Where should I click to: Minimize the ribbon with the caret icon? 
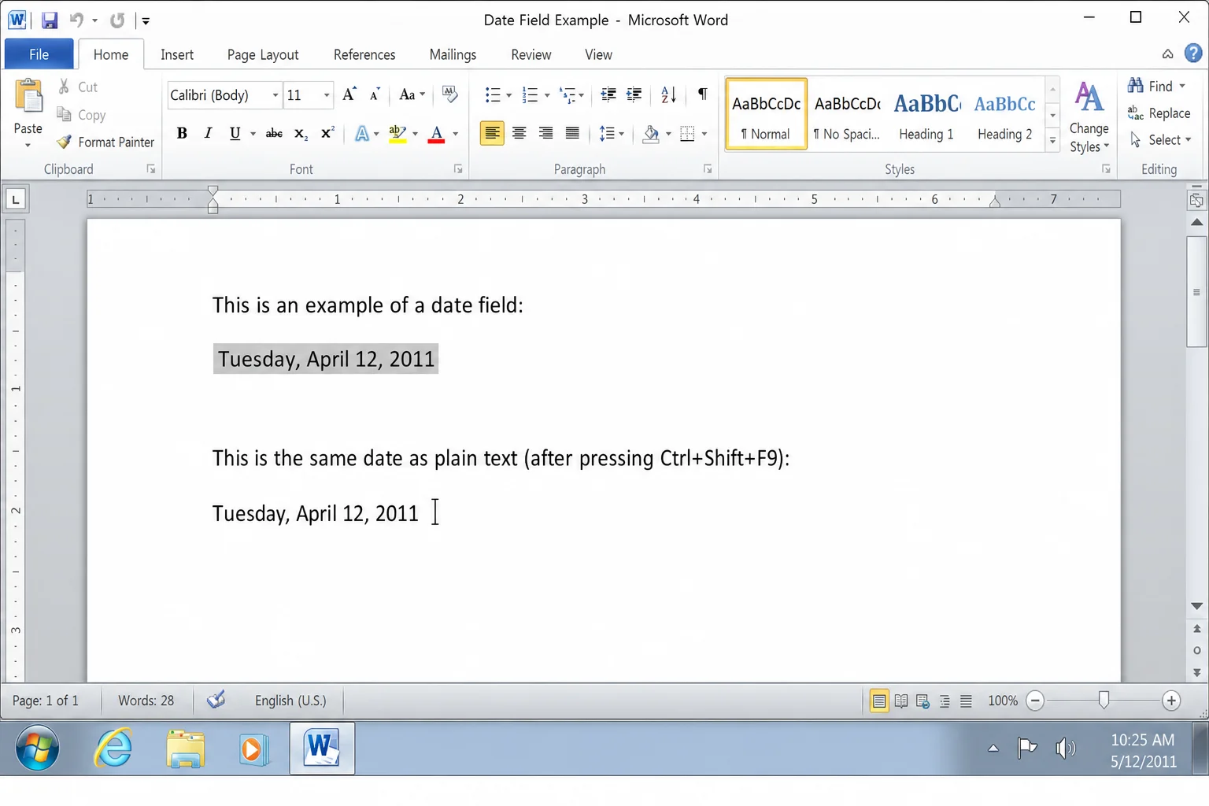click(1168, 54)
